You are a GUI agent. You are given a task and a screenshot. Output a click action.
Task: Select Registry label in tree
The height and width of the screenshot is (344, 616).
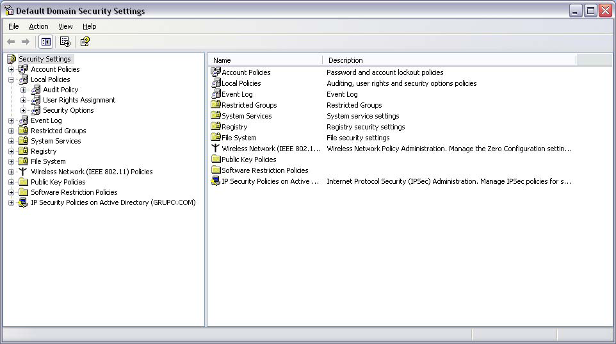(44, 151)
